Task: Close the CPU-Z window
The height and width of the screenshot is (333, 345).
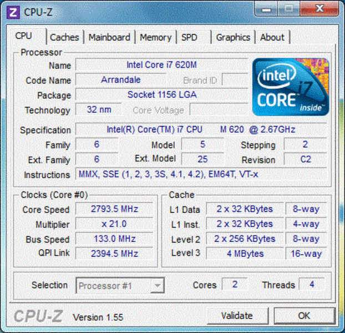Action: [x=319, y=9]
